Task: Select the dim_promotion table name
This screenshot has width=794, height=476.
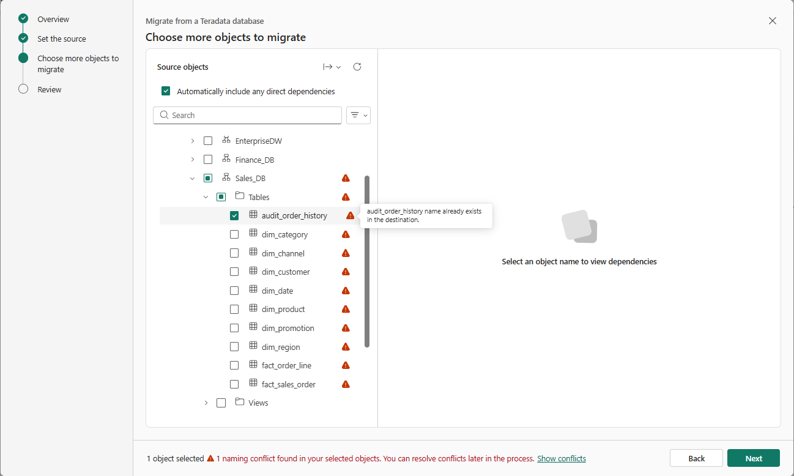Action: [288, 328]
